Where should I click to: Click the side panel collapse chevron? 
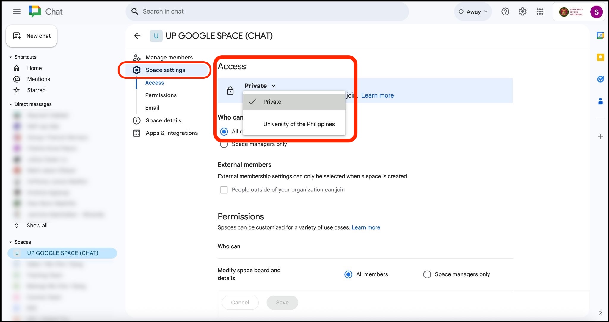[x=600, y=312]
